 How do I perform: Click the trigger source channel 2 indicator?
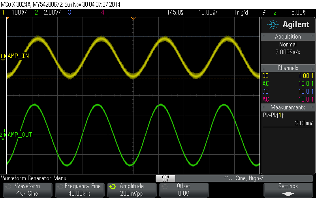point(275,13)
